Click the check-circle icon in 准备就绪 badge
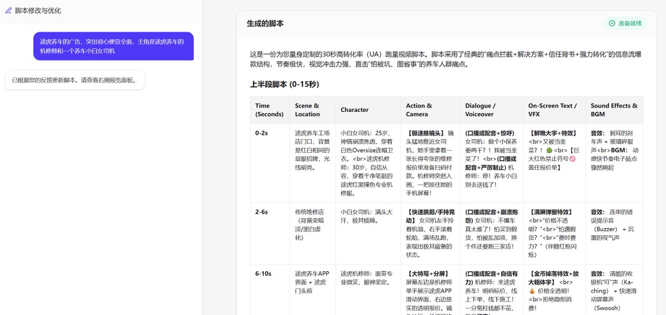The width and height of the screenshot is (666, 315). [612, 23]
